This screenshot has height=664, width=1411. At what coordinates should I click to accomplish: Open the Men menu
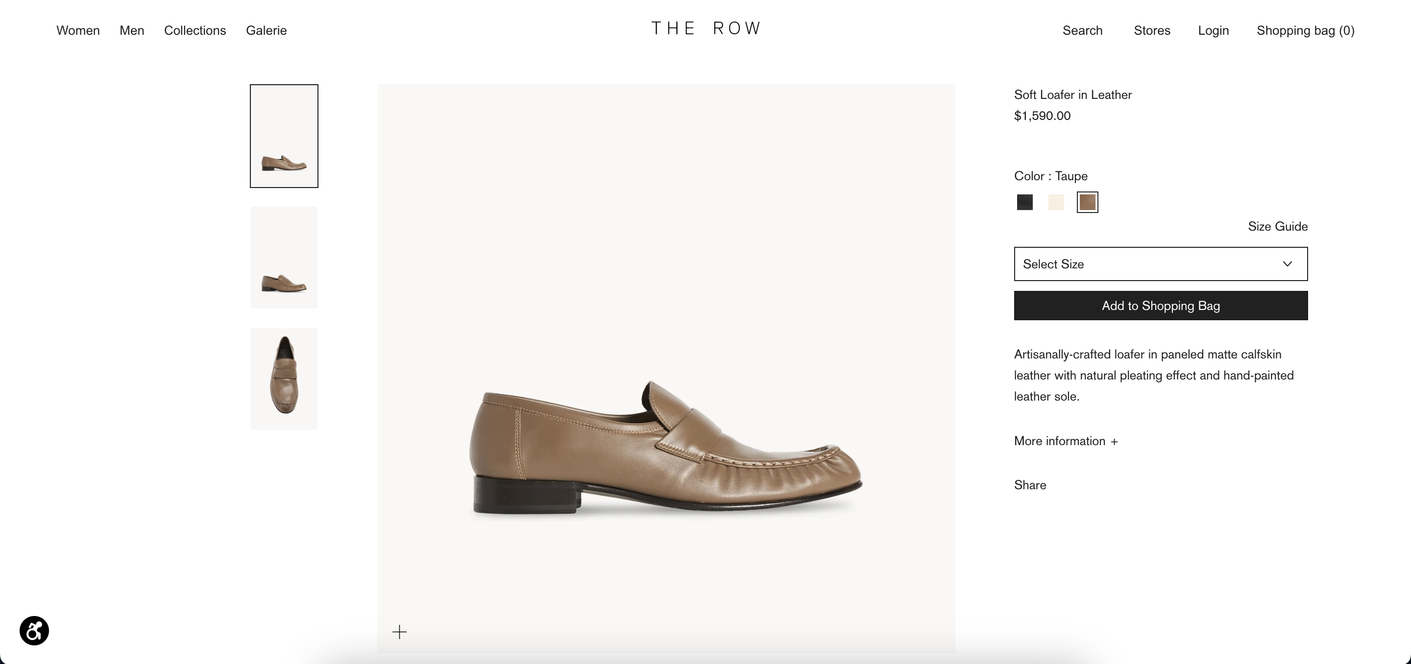(x=132, y=31)
